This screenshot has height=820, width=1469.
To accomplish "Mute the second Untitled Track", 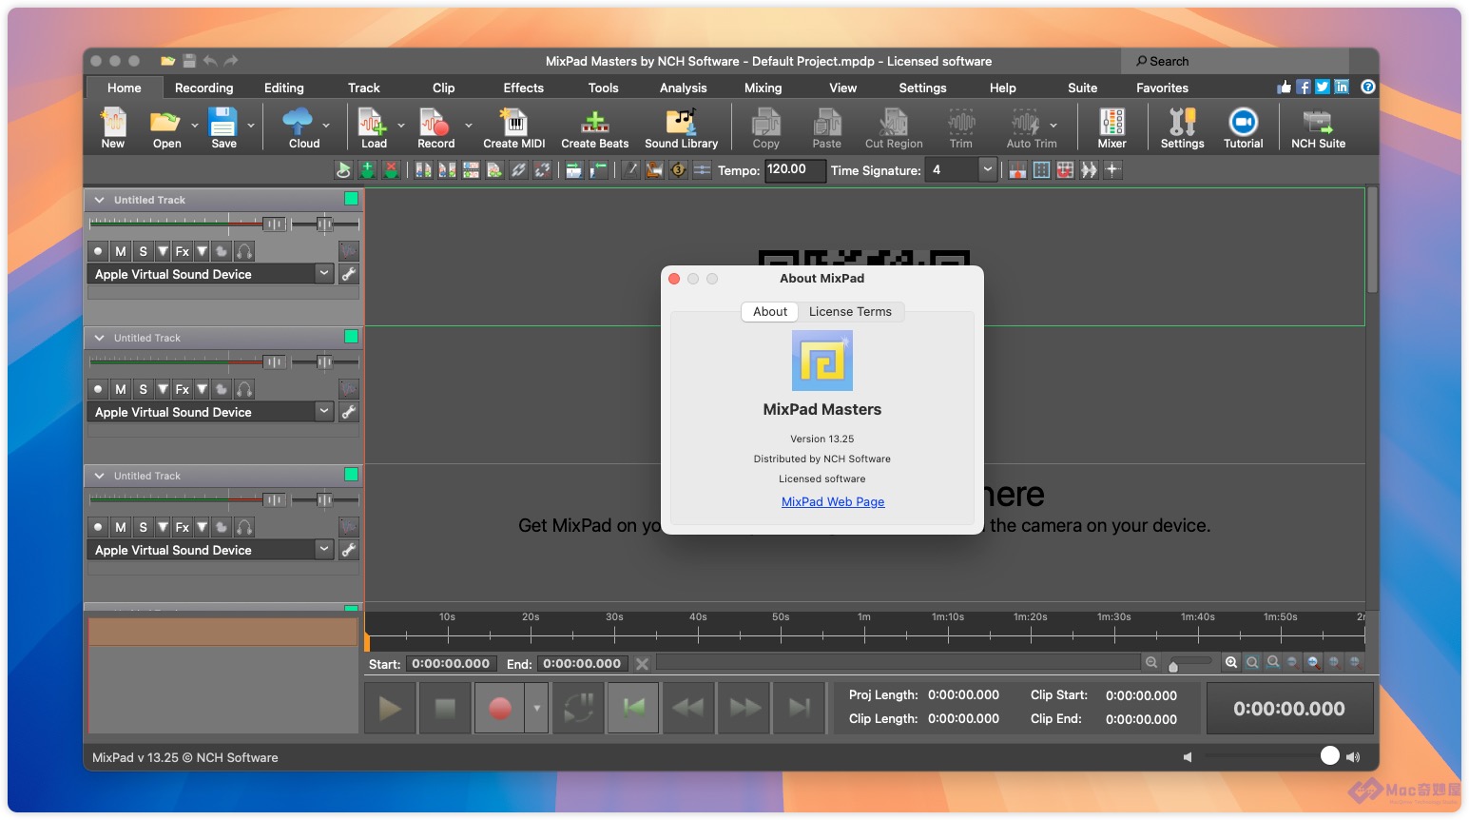I will pos(121,389).
